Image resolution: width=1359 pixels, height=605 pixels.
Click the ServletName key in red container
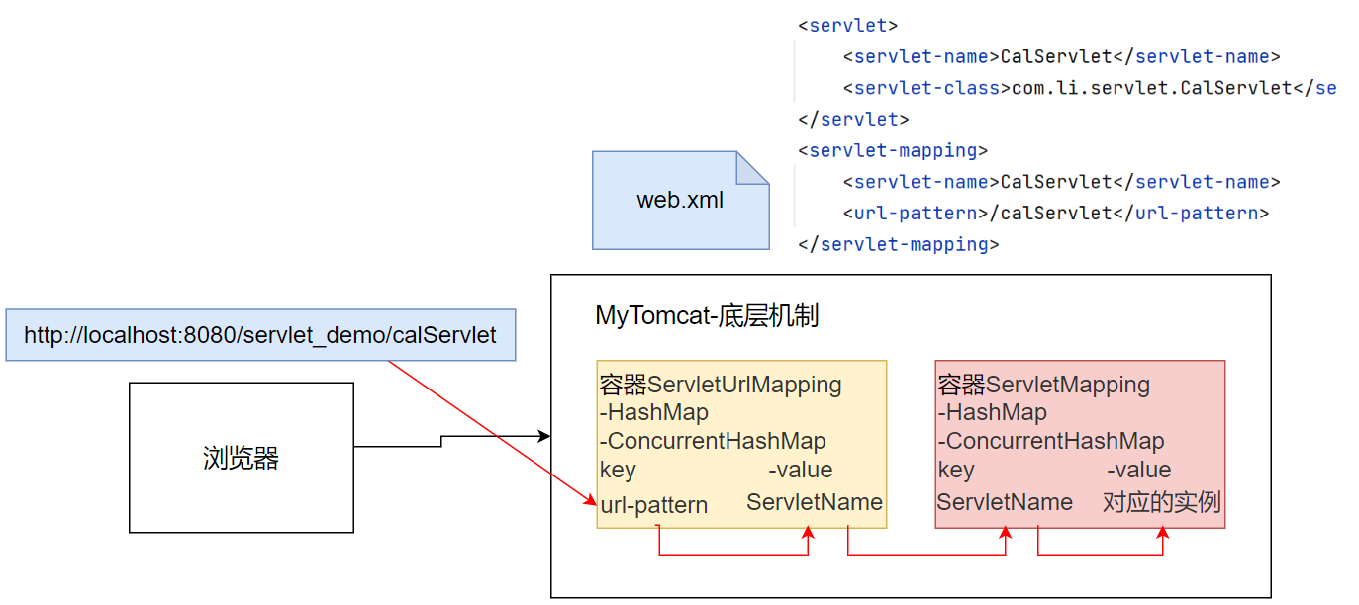coord(1005,502)
